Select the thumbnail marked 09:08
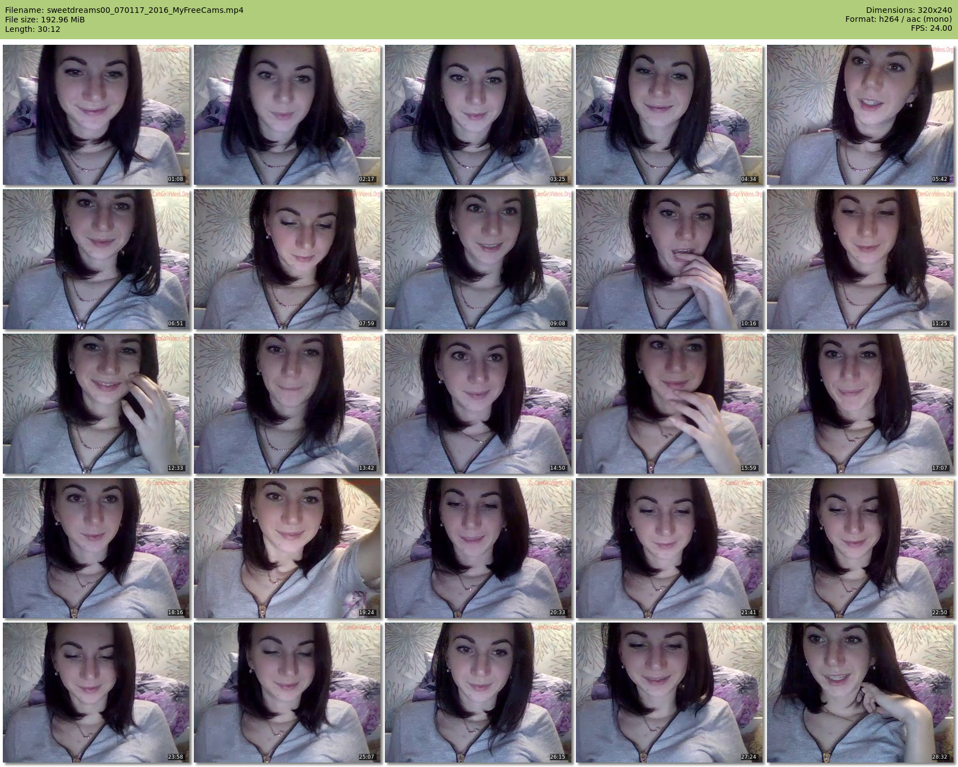Image resolution: width=958 pixels, height=767 pixels. tap(478, 259)
